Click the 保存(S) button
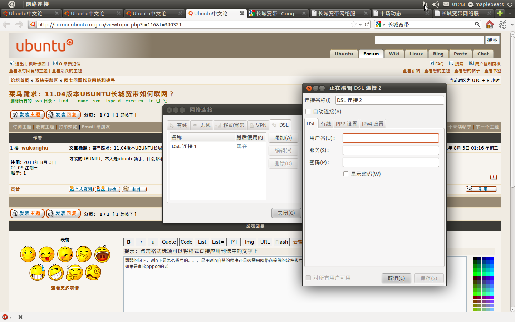Image resolution: width=515 pixels, height=322 pixels. [x=429, y=278]
